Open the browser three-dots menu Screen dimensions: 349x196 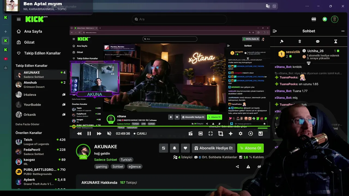pyautogui.click(x=307, y=6)
